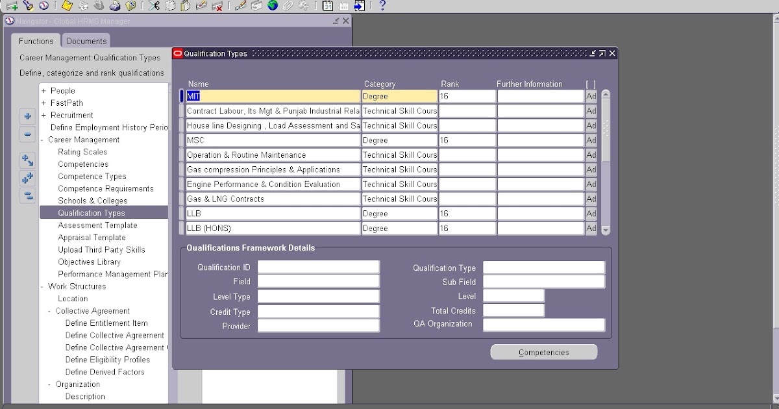
Task: Click the Find flashlight toolbar icon
Action: (28, 5)
